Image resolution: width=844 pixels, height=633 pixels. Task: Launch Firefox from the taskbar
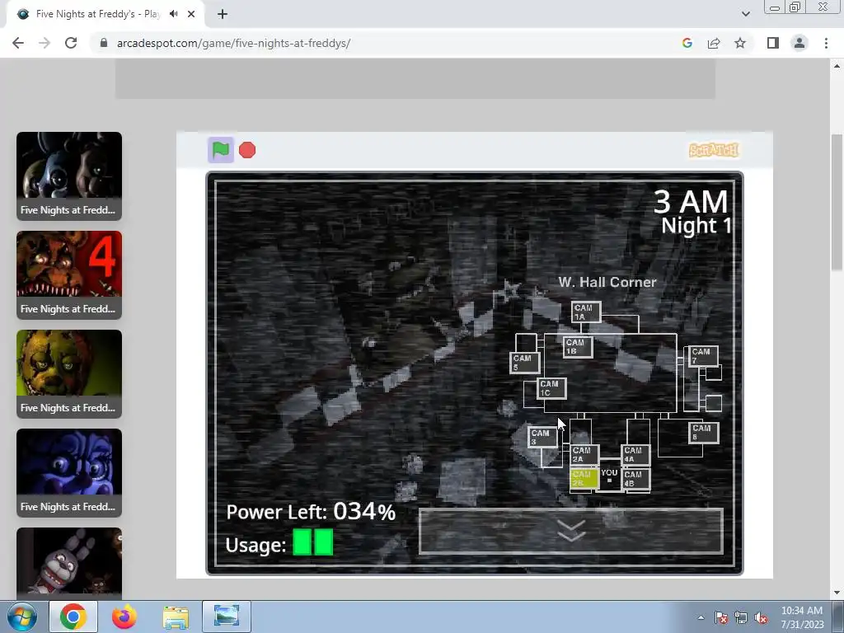[x=124, y=617]
